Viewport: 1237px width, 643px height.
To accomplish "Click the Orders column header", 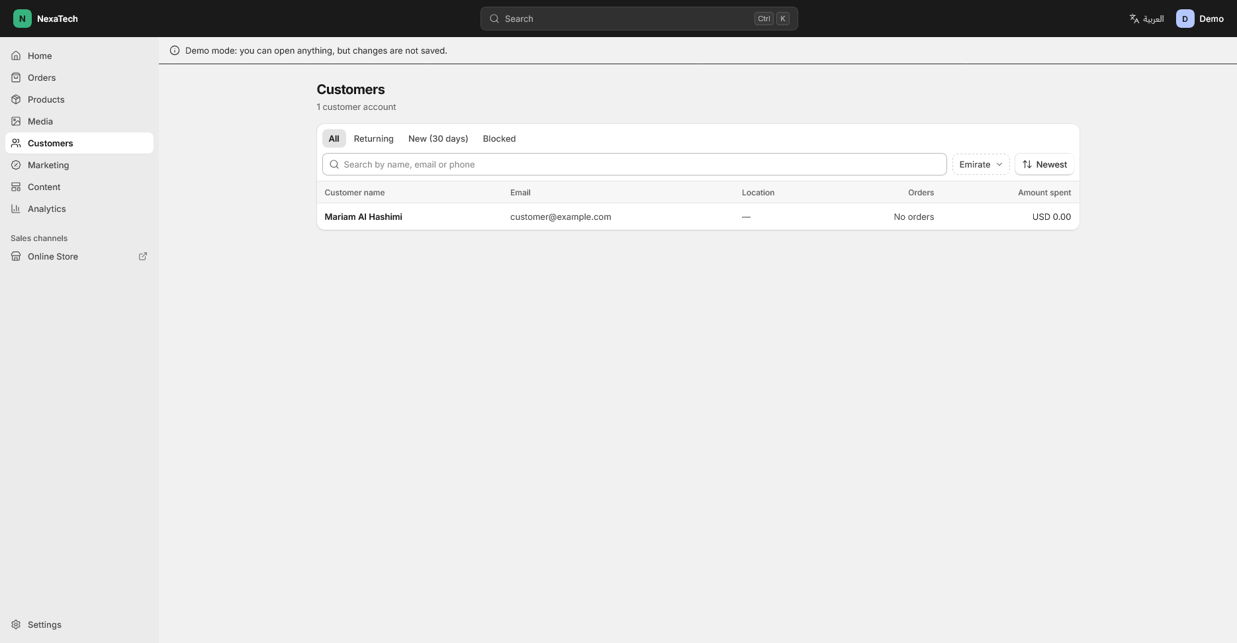I will [x=921, y=192].
